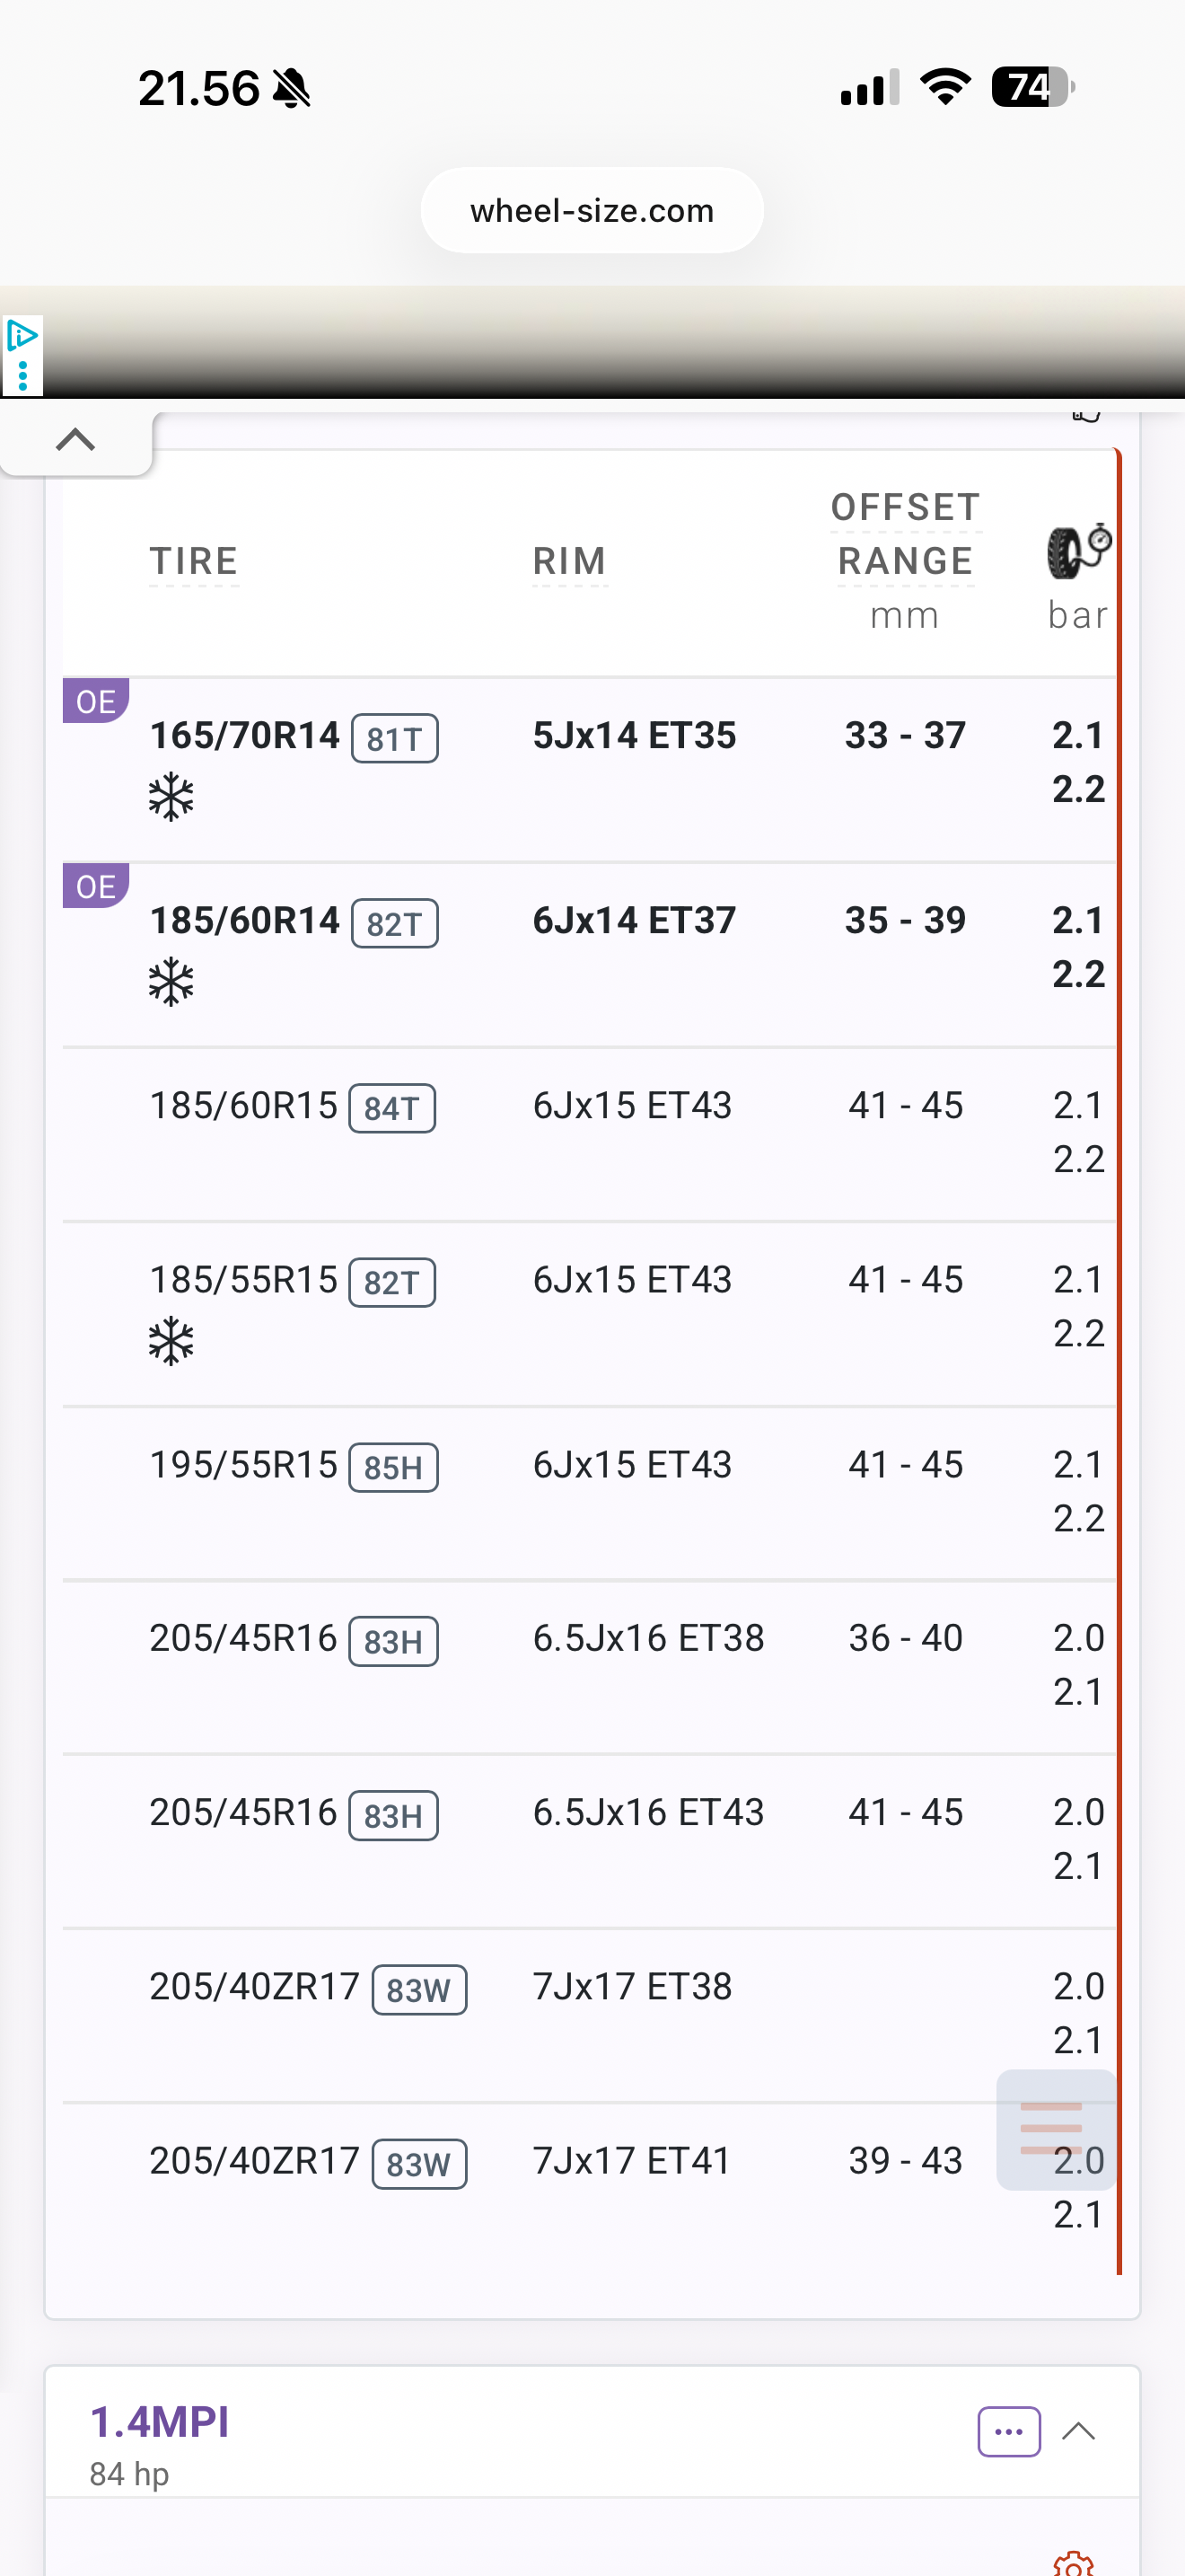The height and width of the screenshot is (2576, 1185).
Task: Open the ad options three-dot icon
Action: pos(22,376)
